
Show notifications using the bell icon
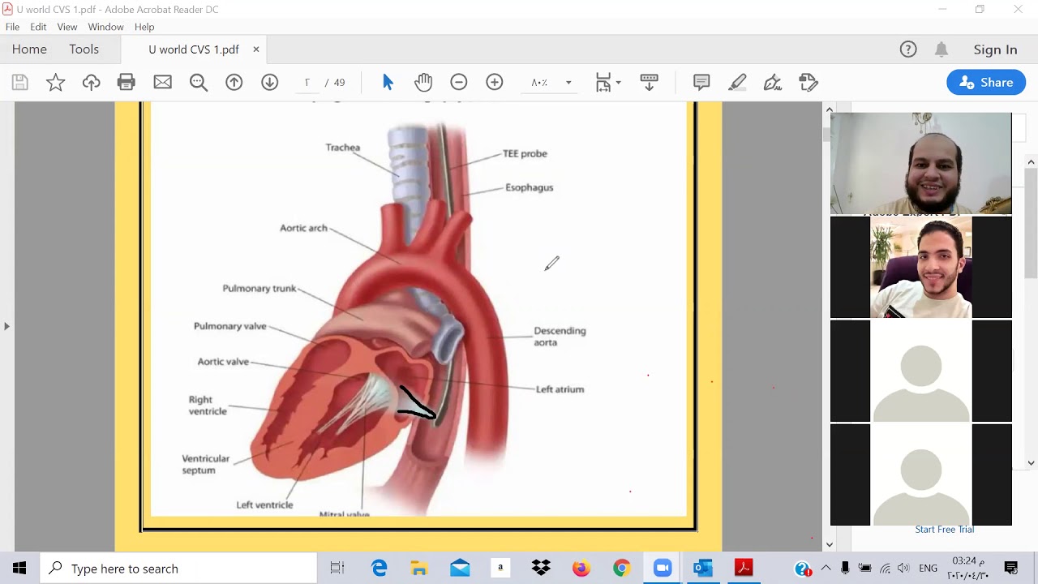coord(941,49)
